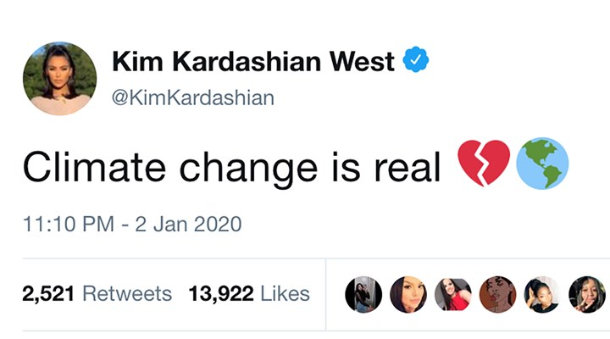The width and height of the screenshot is (610, 339).
Task: Open fifth liker avatar in the row
Action: [x=541, y=294]
